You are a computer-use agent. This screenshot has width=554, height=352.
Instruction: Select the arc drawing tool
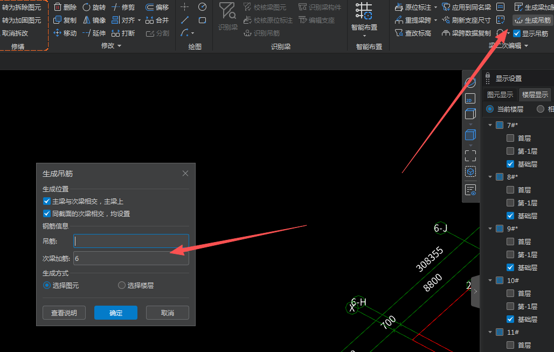point(184,33)
